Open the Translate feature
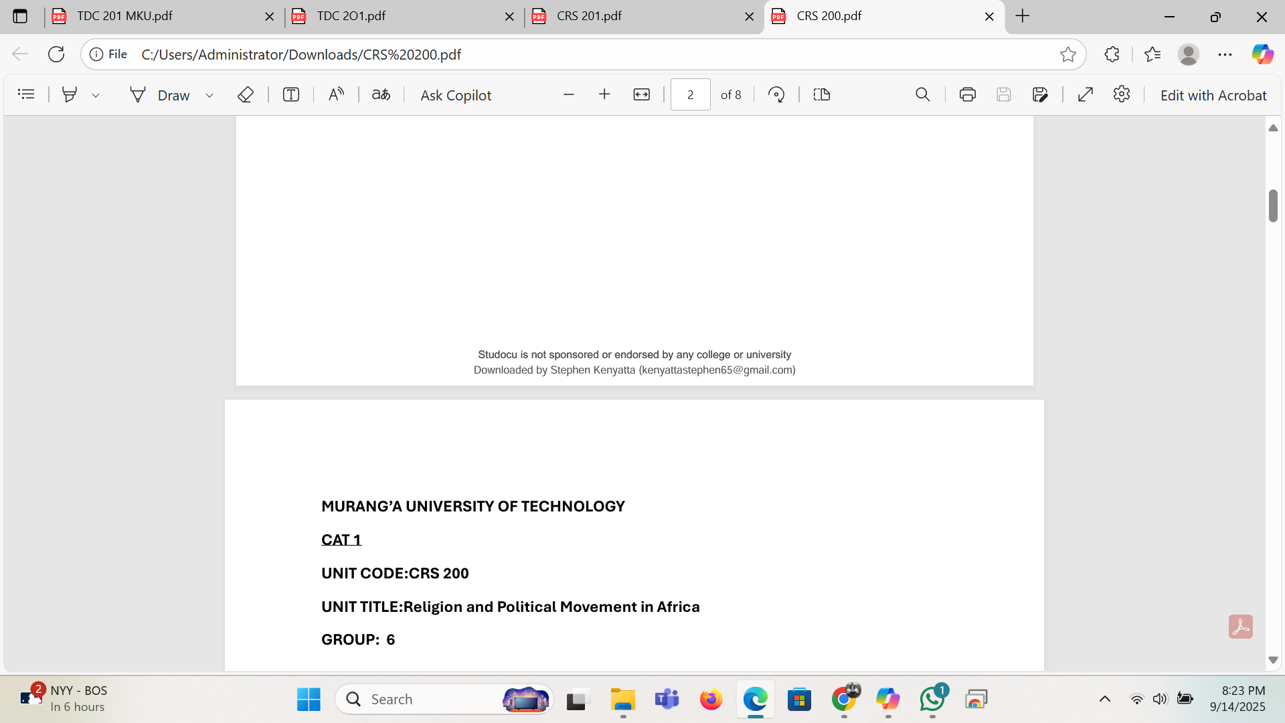 (x=380, y=94)
